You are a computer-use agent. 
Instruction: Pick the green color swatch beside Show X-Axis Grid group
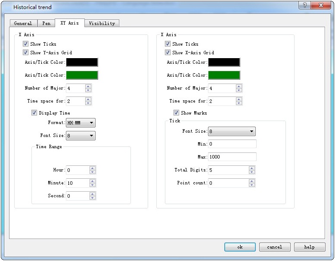click(x=224, y=75)
